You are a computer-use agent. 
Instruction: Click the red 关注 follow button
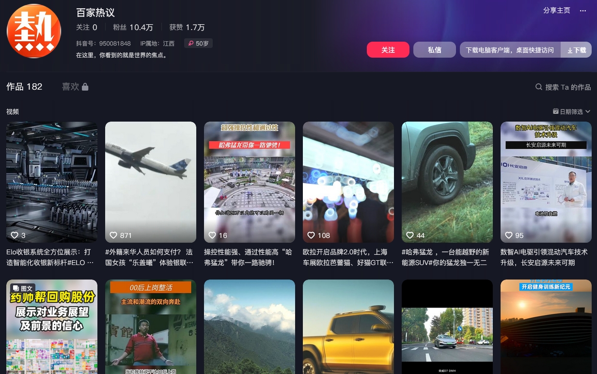coord(388,50)
